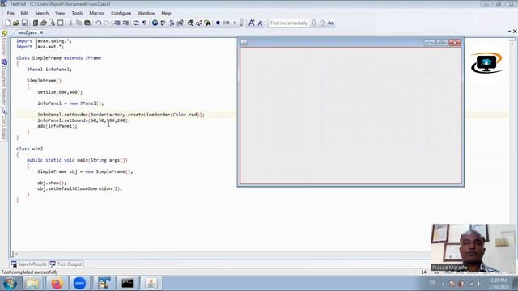Open the Search menu
This screenshot has width=518, height=291.
coord(41,13)
